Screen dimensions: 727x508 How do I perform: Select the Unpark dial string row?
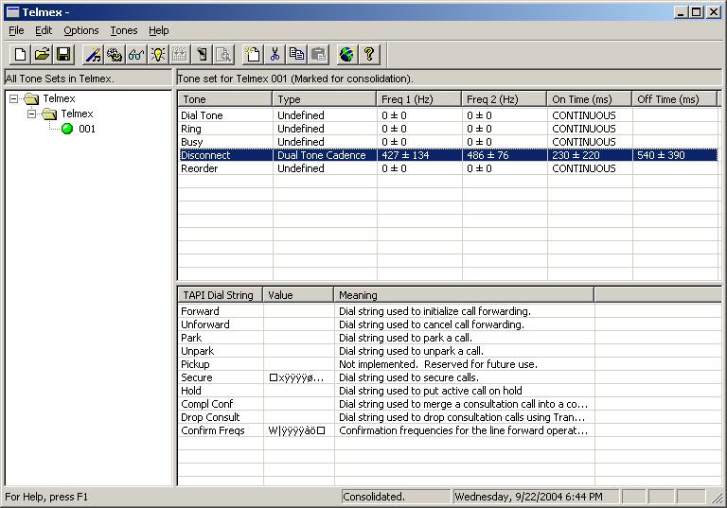[386, 351]
